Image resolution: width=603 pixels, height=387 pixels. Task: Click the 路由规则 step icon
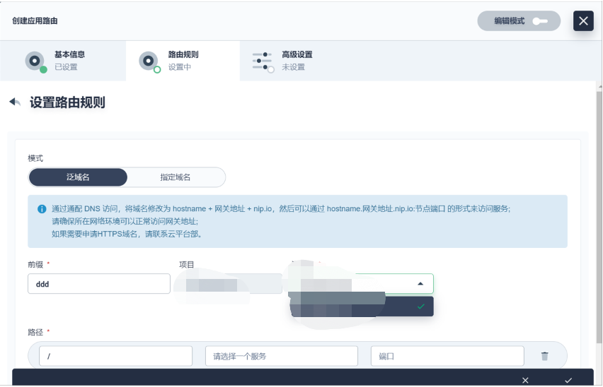149,61
